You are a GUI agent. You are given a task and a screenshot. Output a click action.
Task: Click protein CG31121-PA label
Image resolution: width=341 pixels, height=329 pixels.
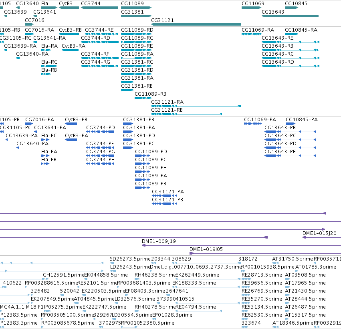pyautogui.click(x=168, y=192)
